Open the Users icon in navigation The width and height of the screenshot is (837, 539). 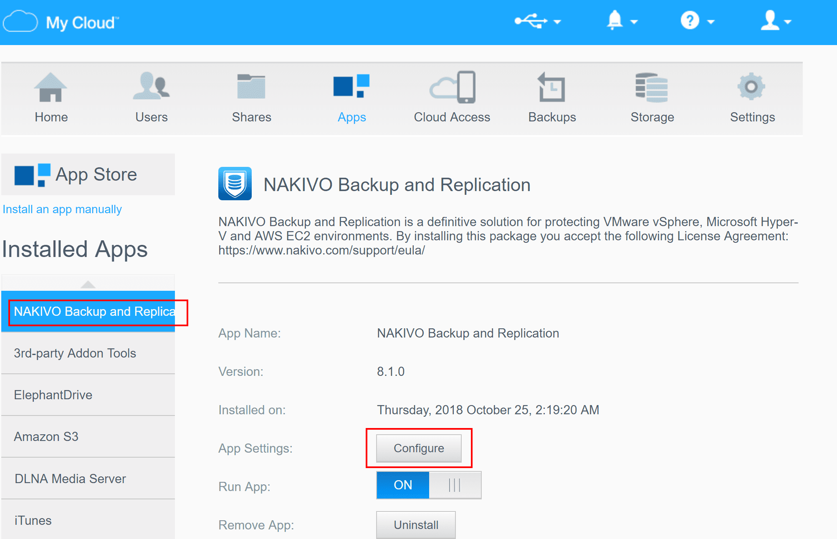click(151, 86)
